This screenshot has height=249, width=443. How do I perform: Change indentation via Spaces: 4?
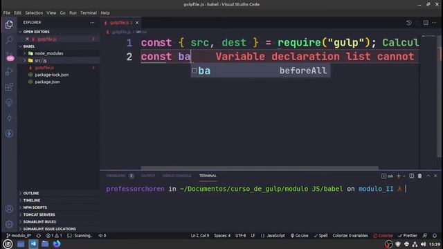coord(222,235)
